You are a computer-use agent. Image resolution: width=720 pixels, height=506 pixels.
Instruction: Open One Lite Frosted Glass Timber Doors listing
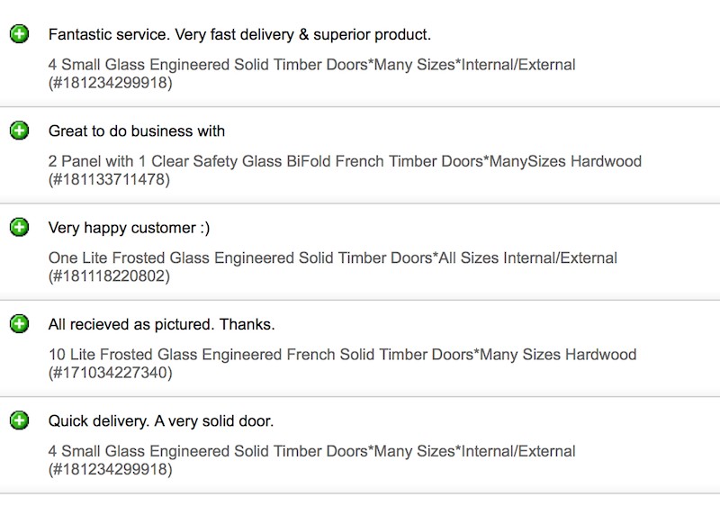[332, 258]
